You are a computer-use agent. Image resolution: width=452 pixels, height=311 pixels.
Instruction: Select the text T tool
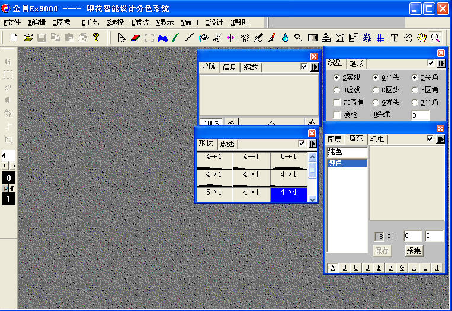[395, 38]
